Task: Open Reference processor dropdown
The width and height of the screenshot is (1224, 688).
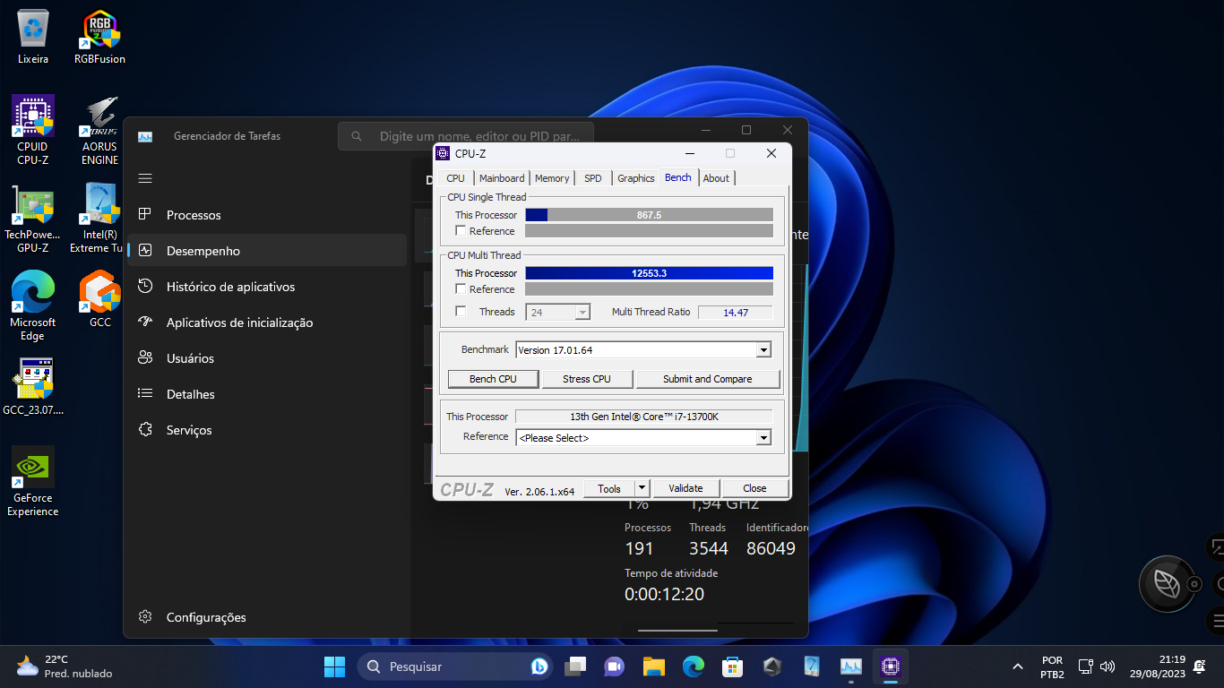Action: tap(763, 438)
